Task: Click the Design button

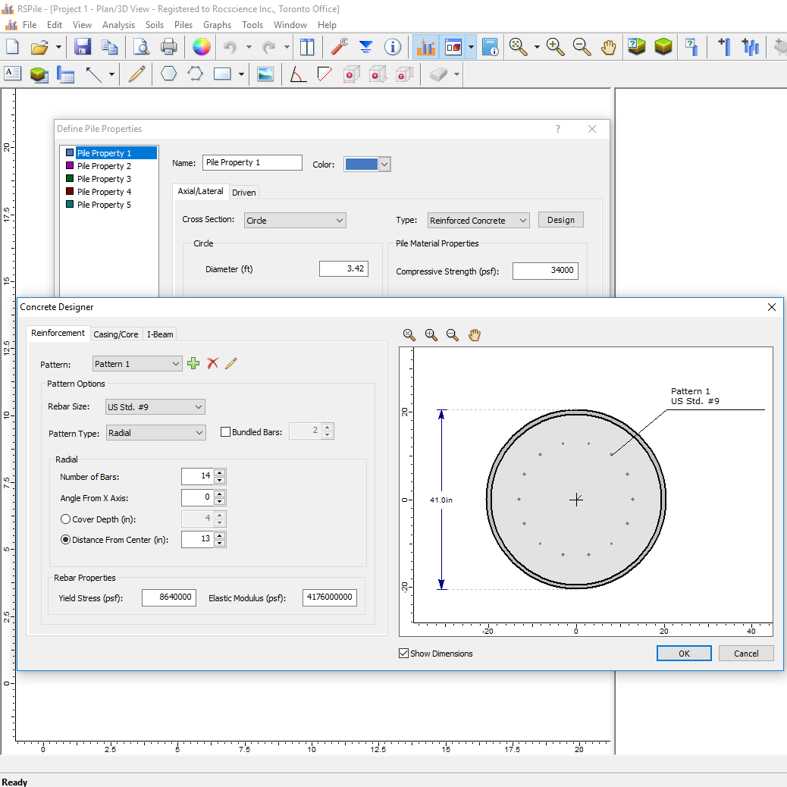Action: [x=560, y=220]
